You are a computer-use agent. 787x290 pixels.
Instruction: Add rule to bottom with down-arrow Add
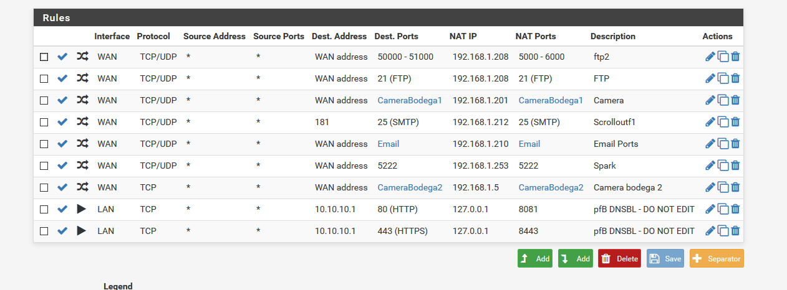[x=576, y=258]
